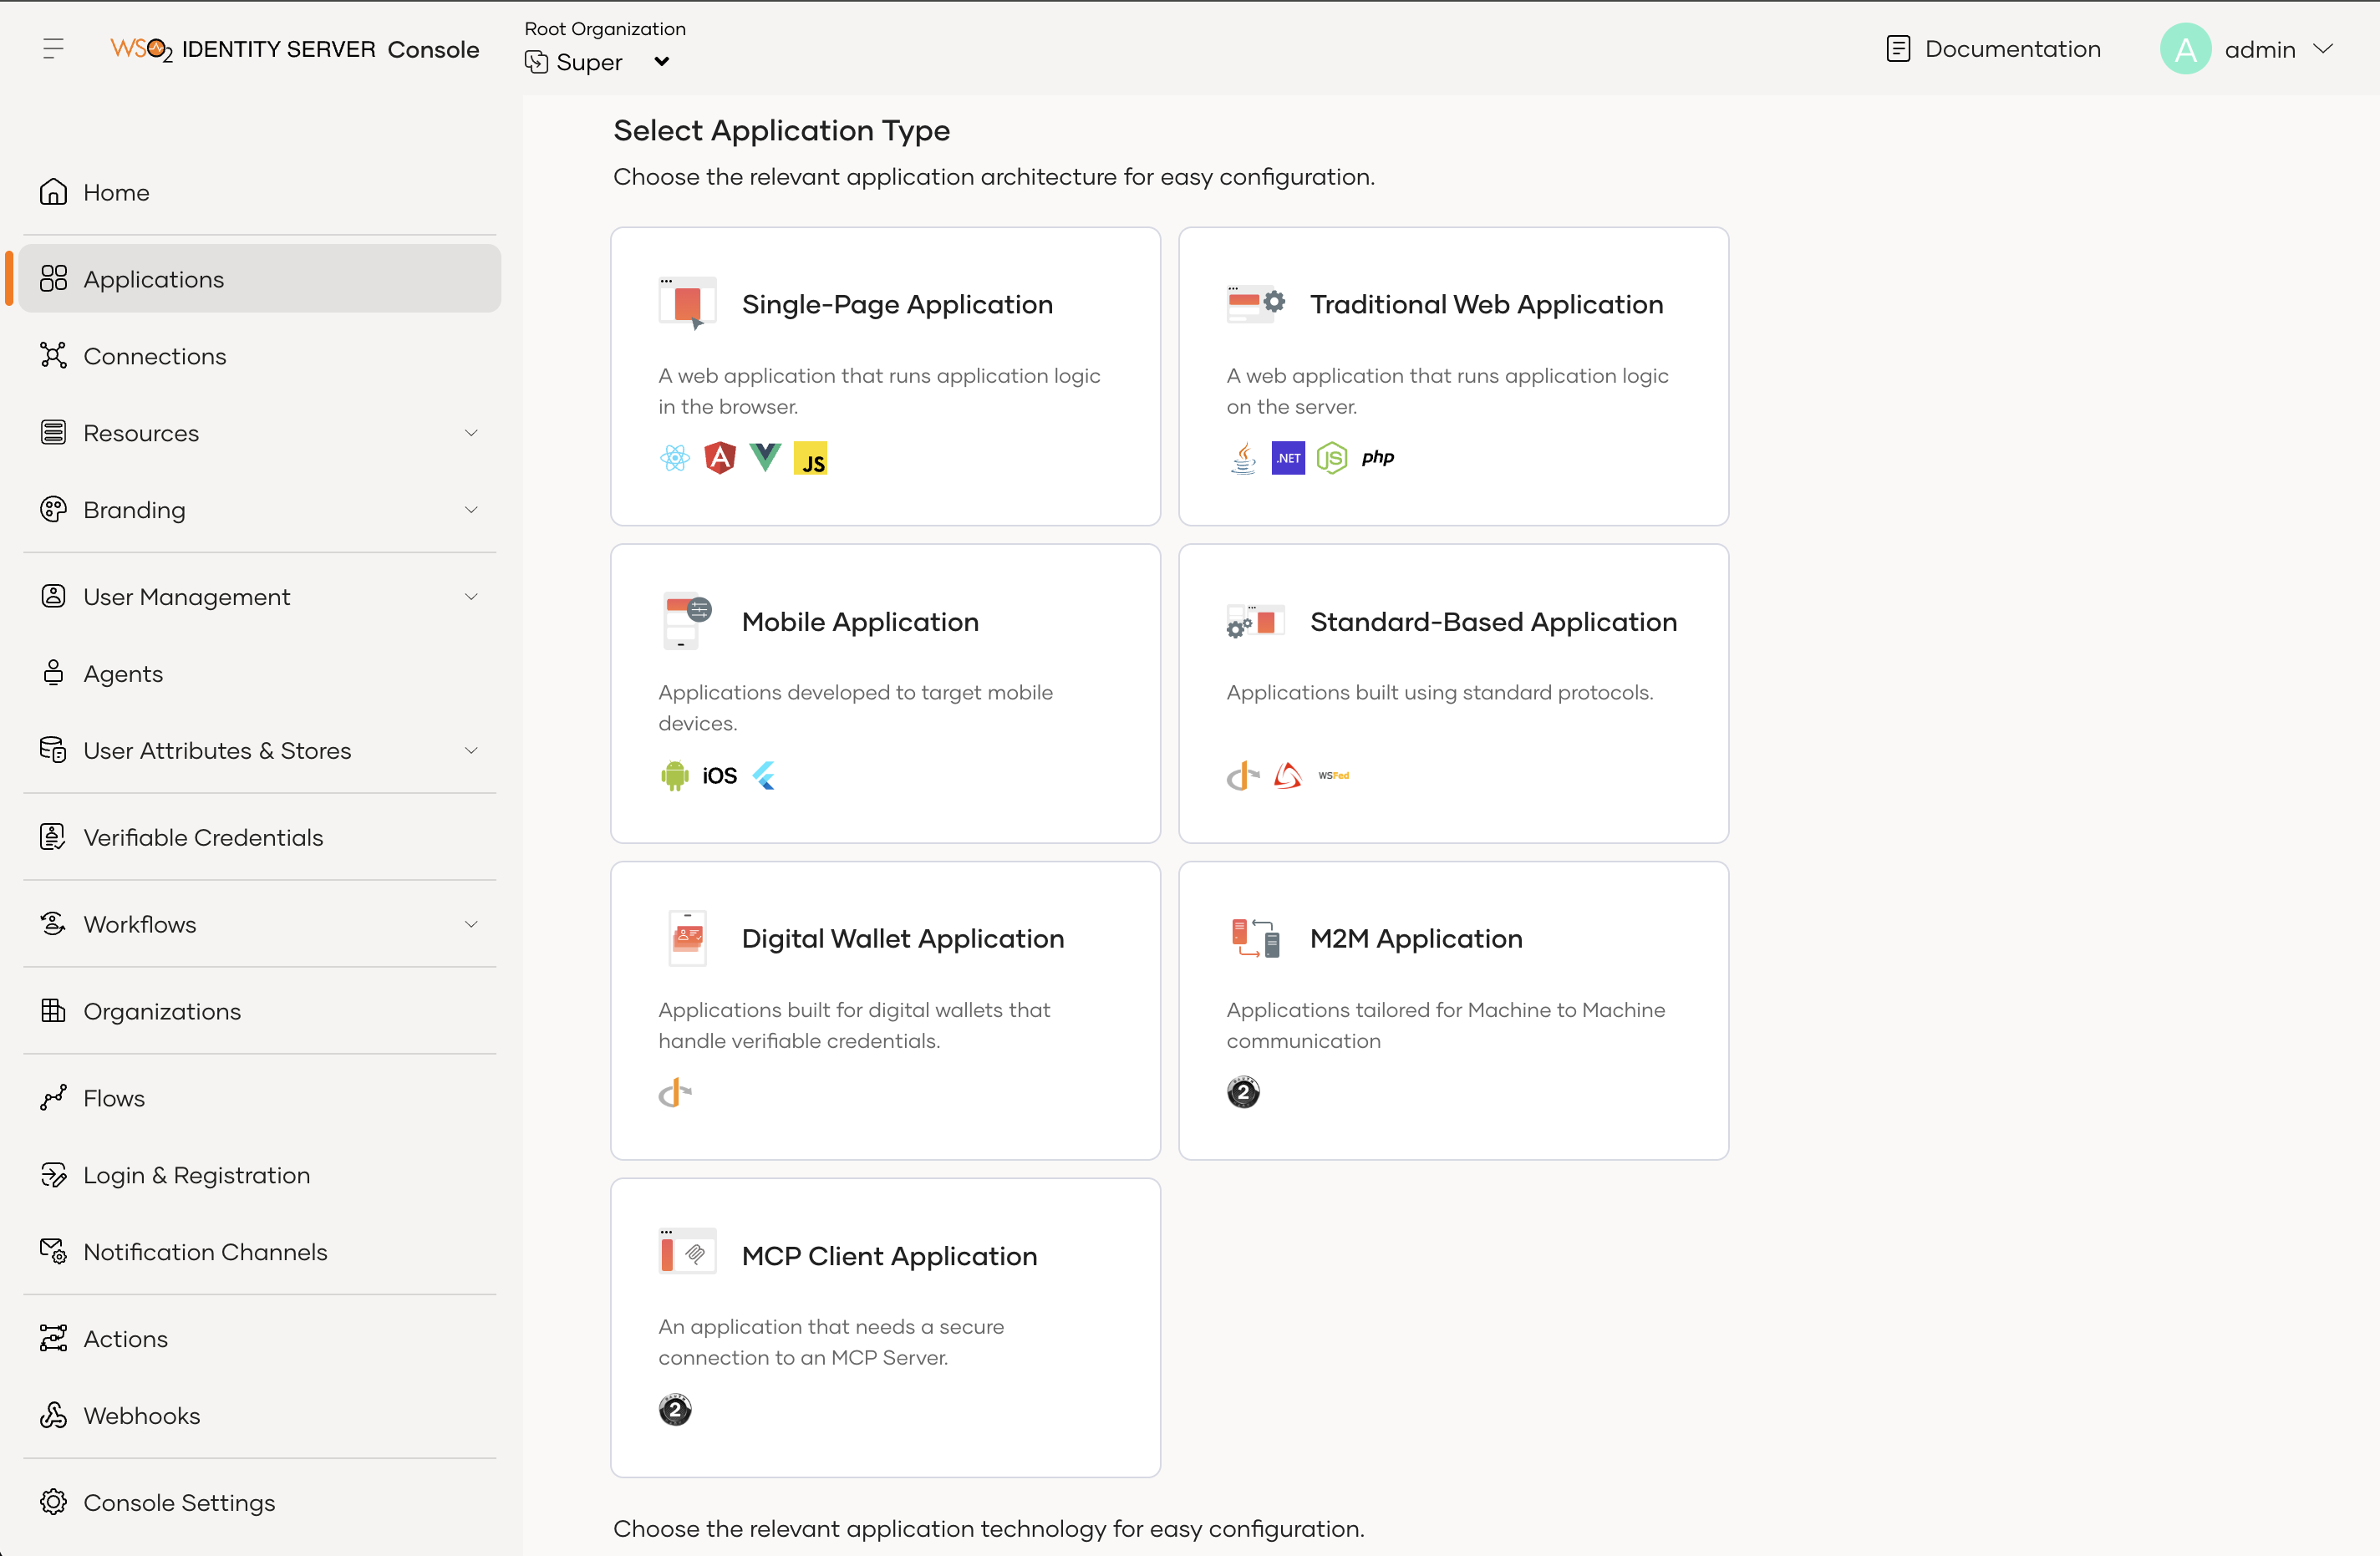Click the Branding palette icon
The image size is (2380, 1556).
[x=53, y=510]
